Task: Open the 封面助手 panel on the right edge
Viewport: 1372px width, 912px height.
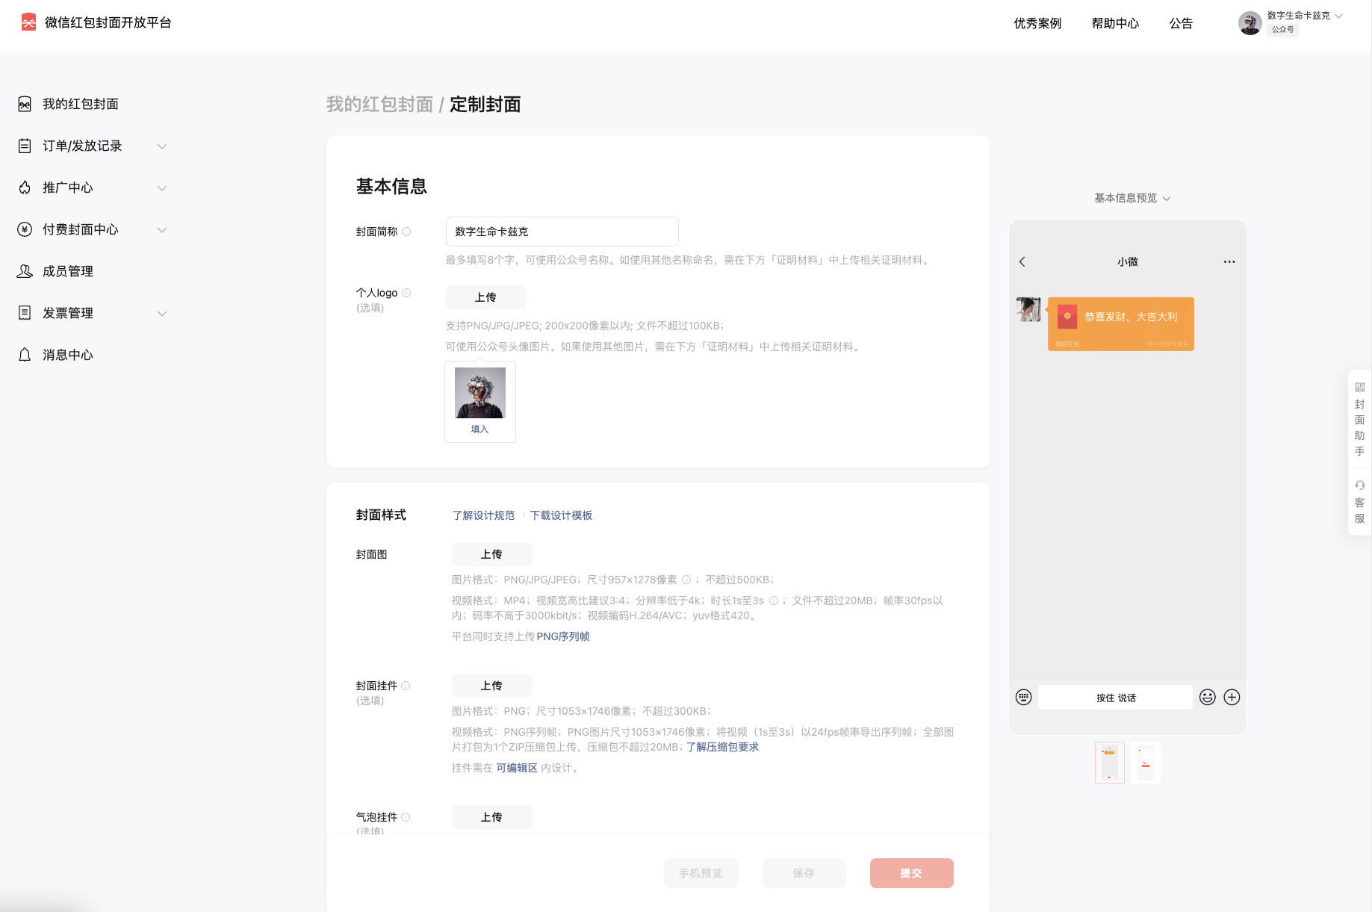Action: point(1359,418)
